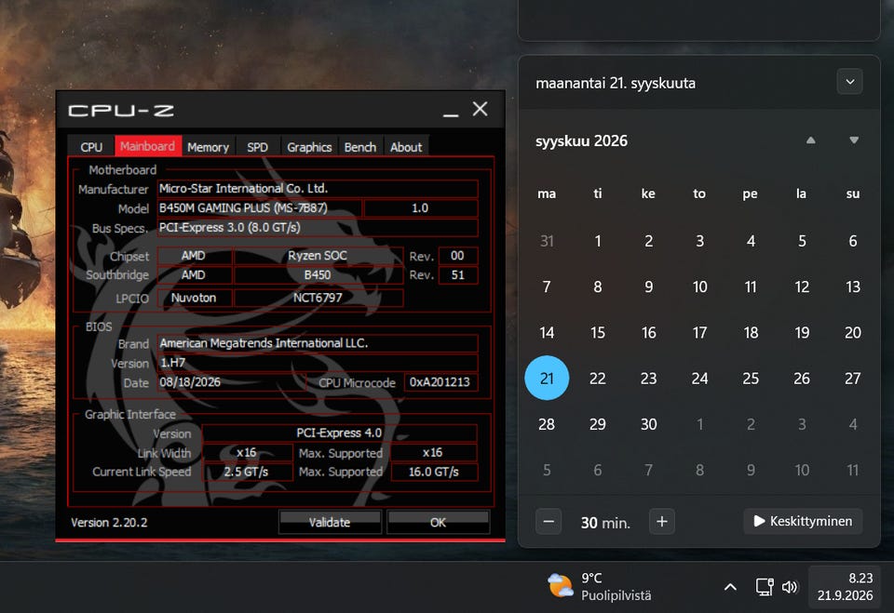Image resolution: width=894 pixels, height=613 pixels.
Task: Select September 22 in the calendar
Action: [x=598, y=379]
